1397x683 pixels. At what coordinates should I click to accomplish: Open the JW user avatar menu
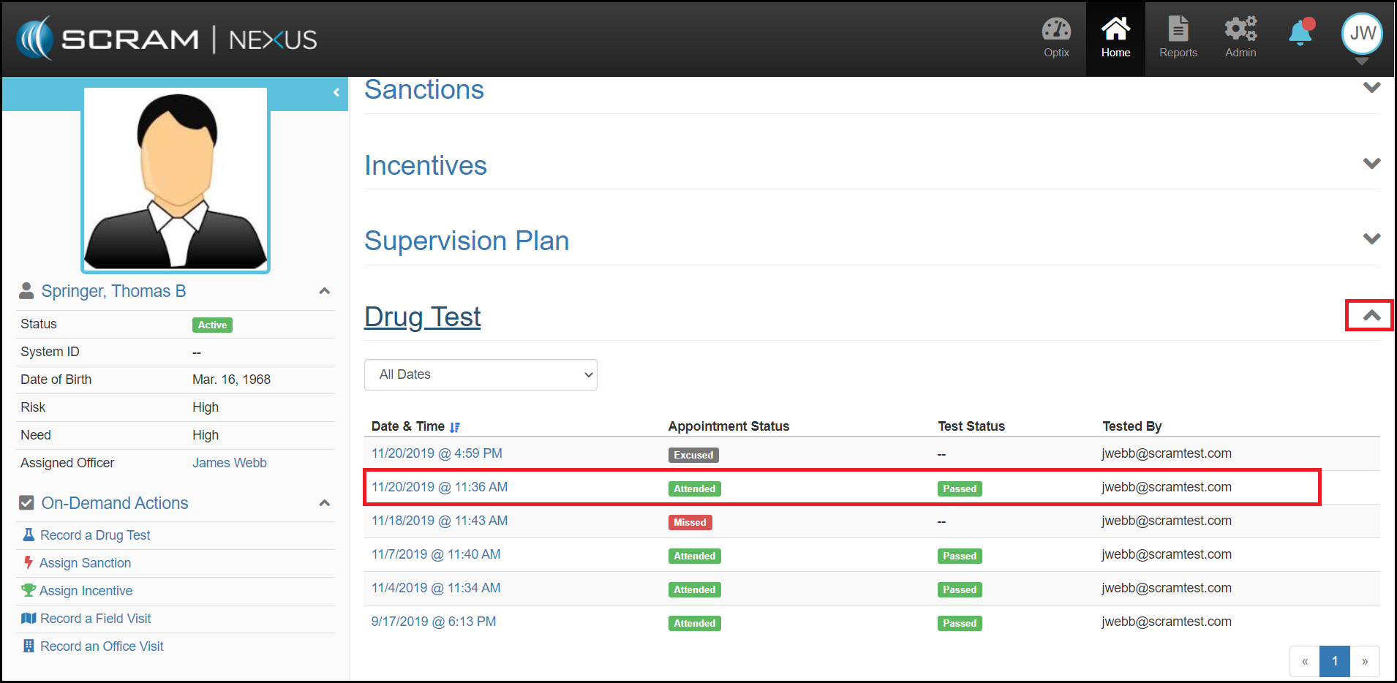coord(1361,34)
